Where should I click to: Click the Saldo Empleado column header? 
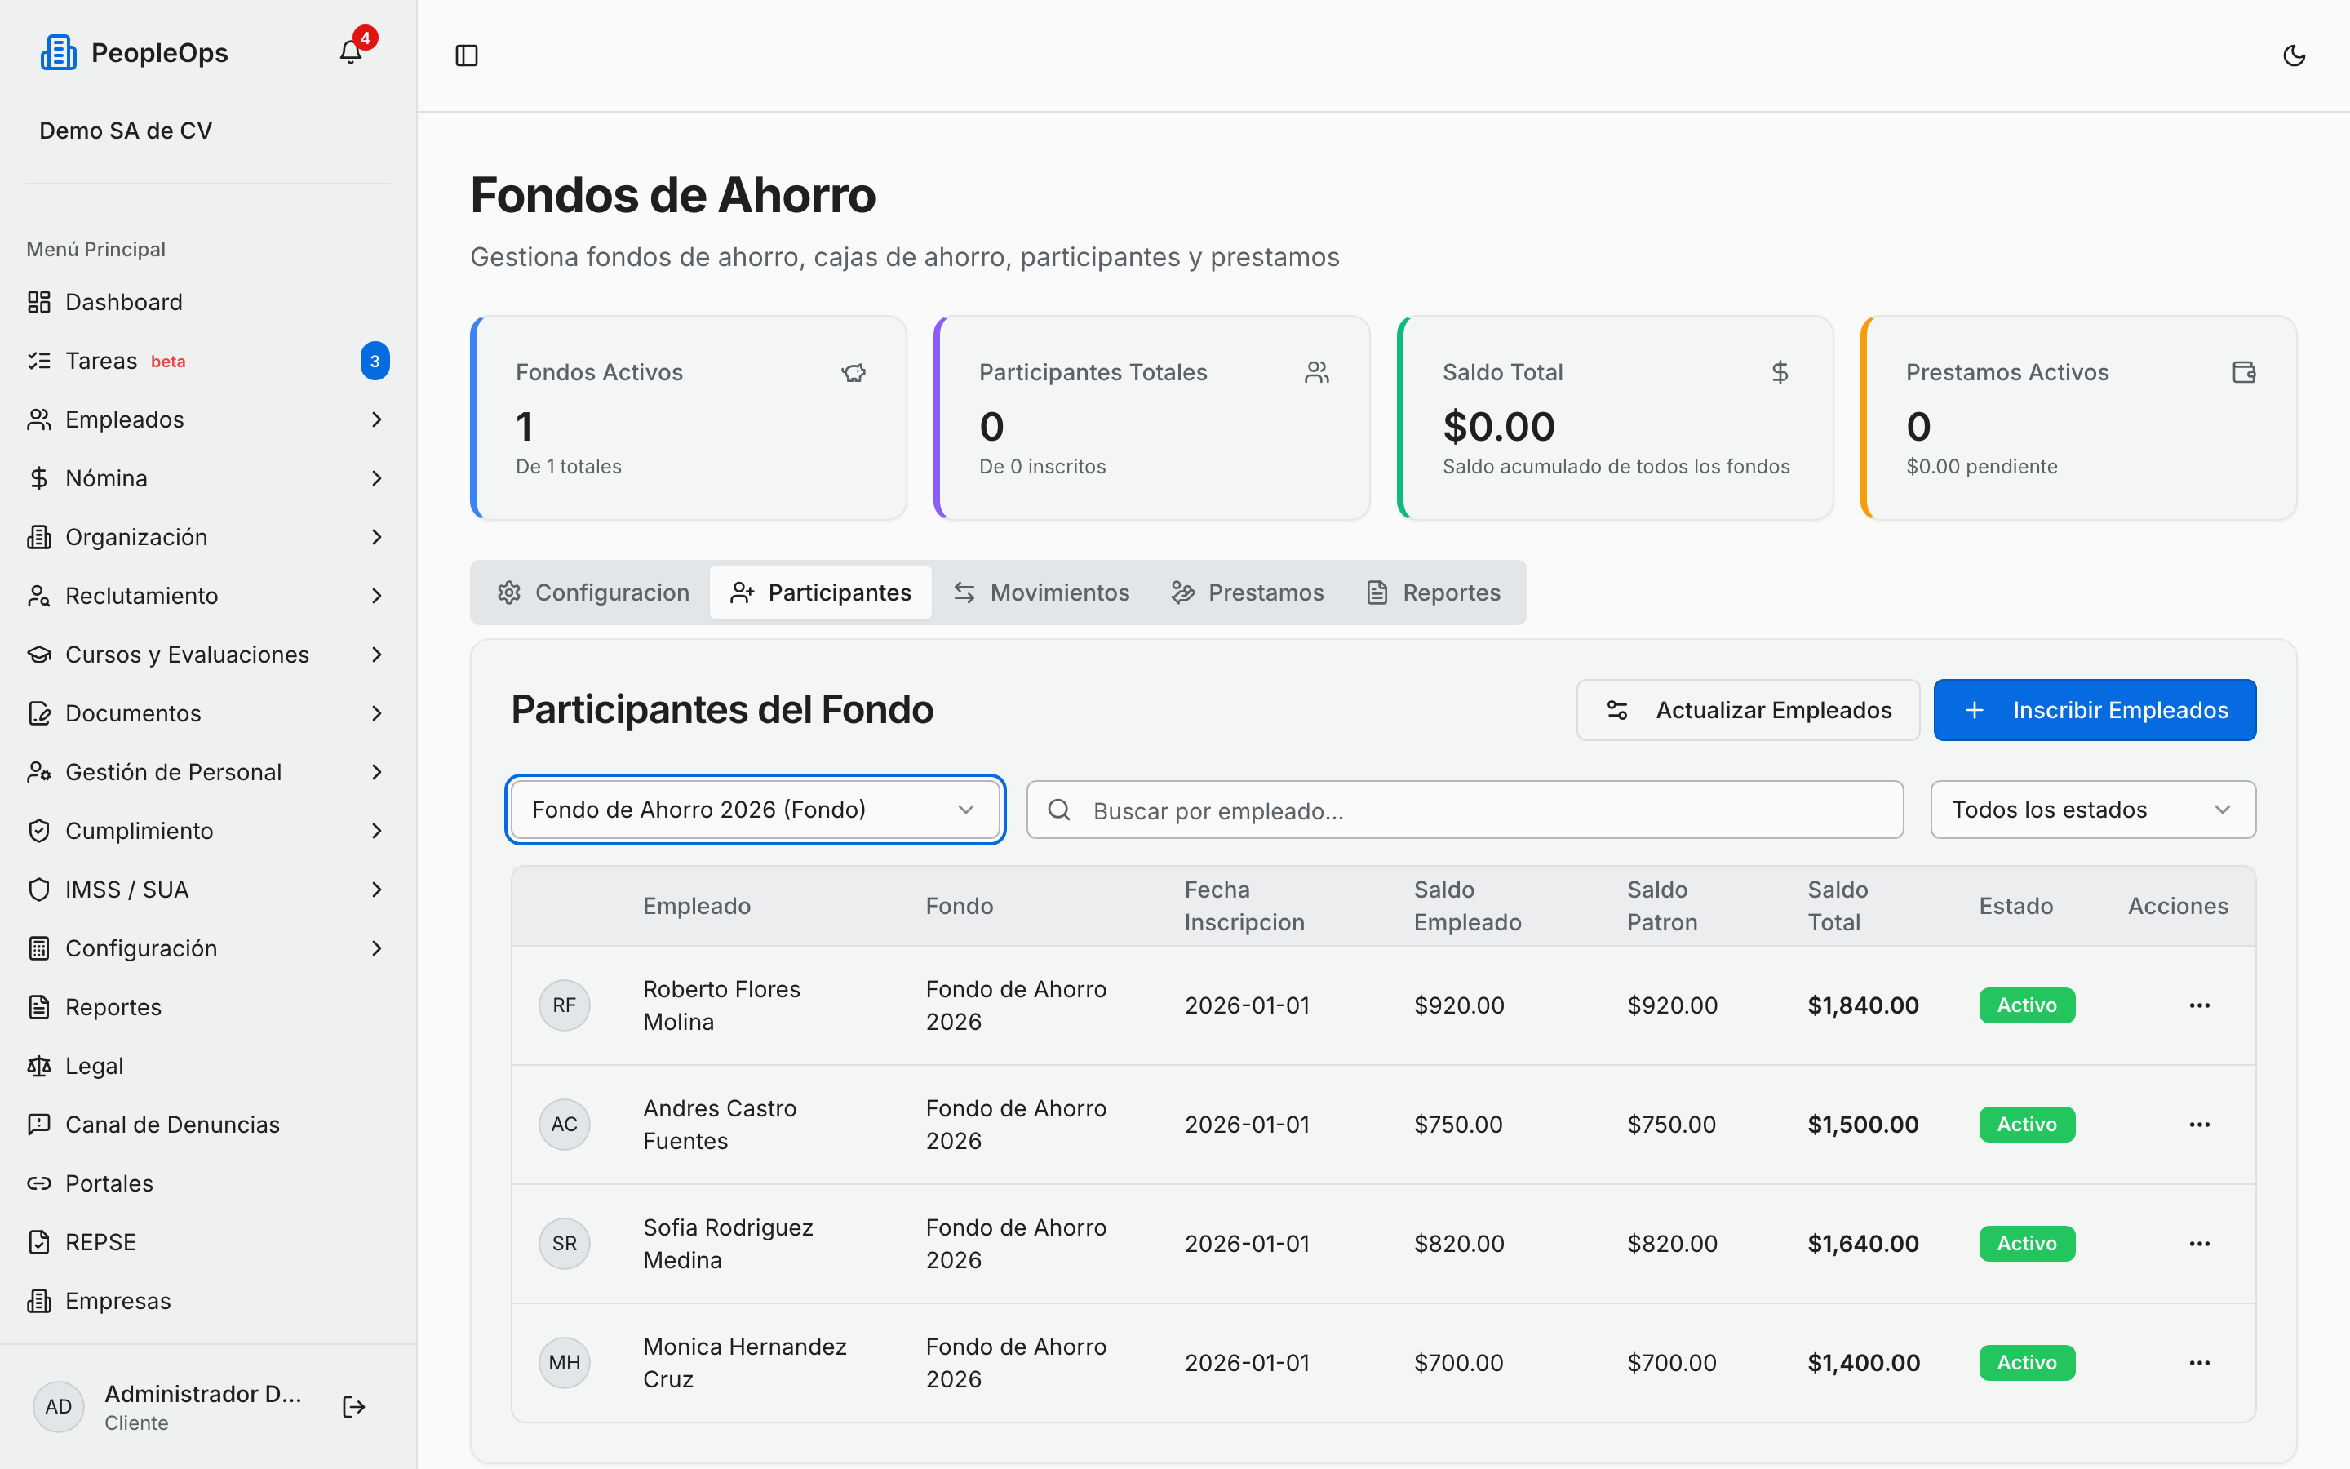1467,906
